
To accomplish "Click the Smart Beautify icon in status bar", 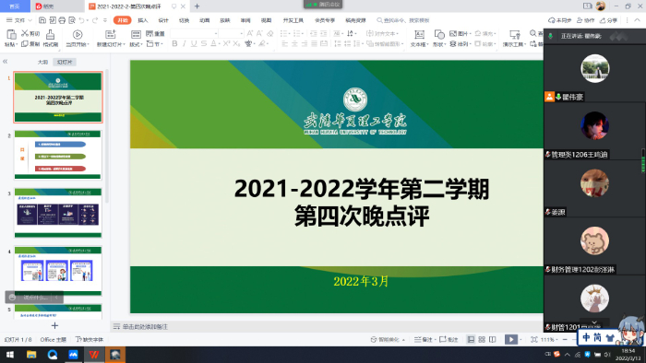I will click(373, 339).
